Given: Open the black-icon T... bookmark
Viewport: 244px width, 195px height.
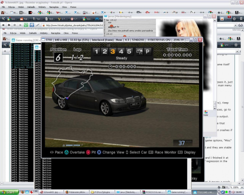Looking at the screenshot, I should pos(32,13).
